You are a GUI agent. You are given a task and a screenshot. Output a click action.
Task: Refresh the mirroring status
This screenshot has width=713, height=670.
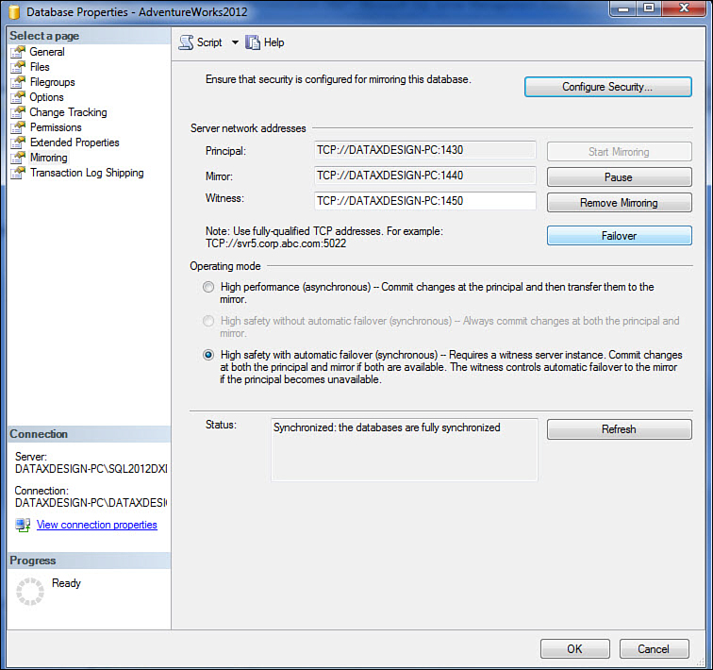pyautogui.click(x=619, y=429)
